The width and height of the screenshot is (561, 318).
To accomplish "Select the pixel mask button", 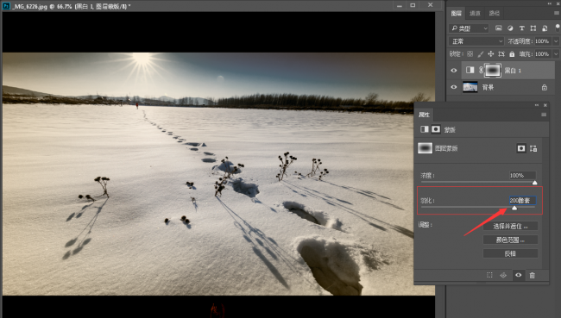I will coord(521,148).
